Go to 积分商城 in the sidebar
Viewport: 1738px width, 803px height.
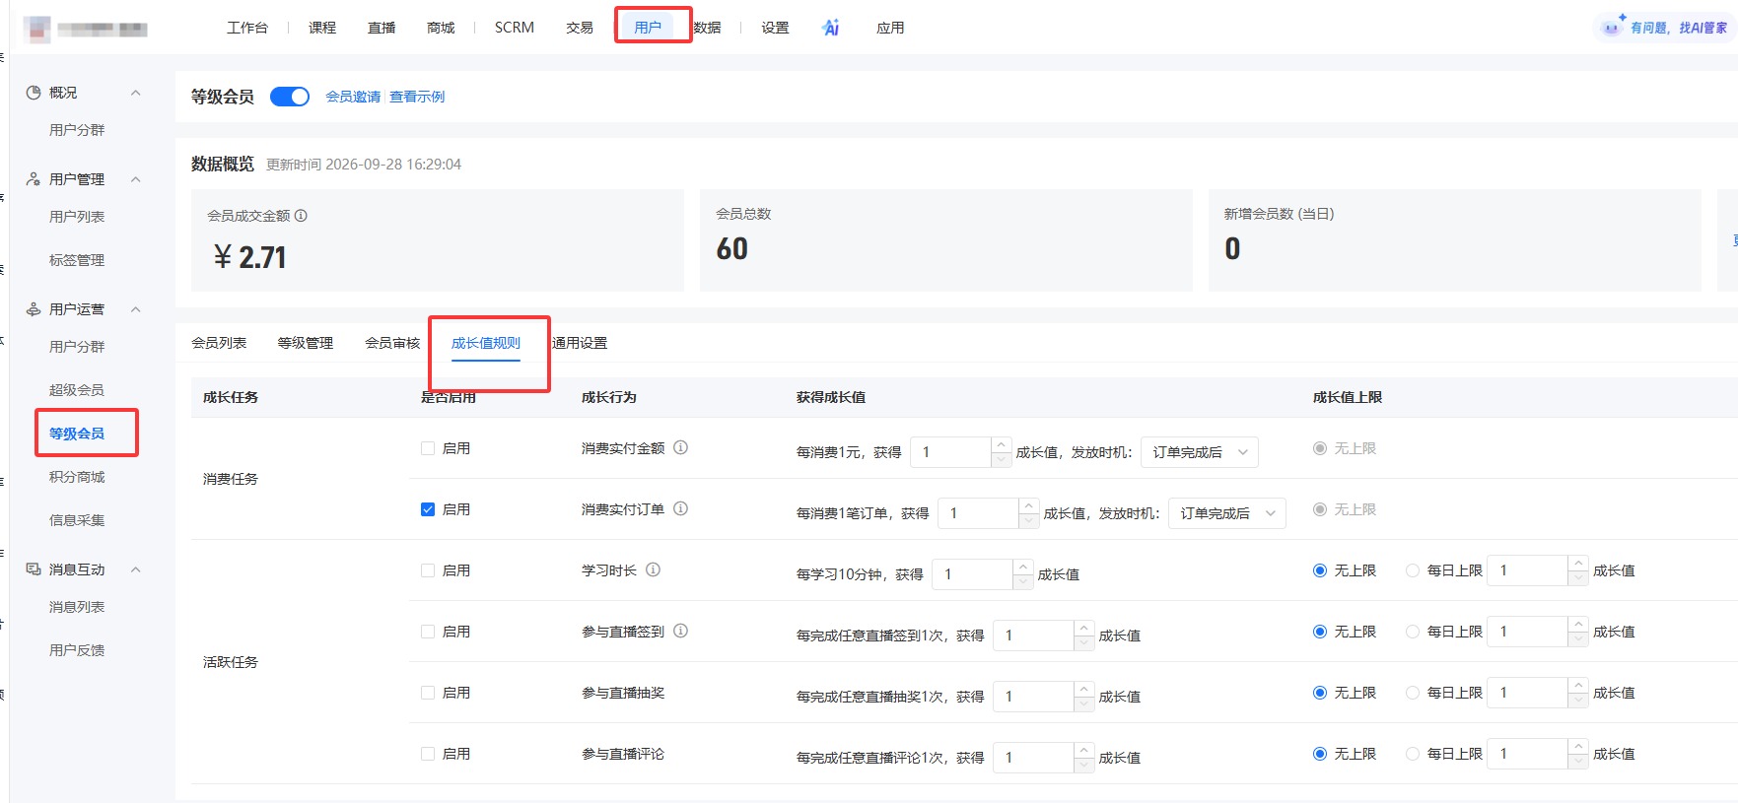click(77, 477)
